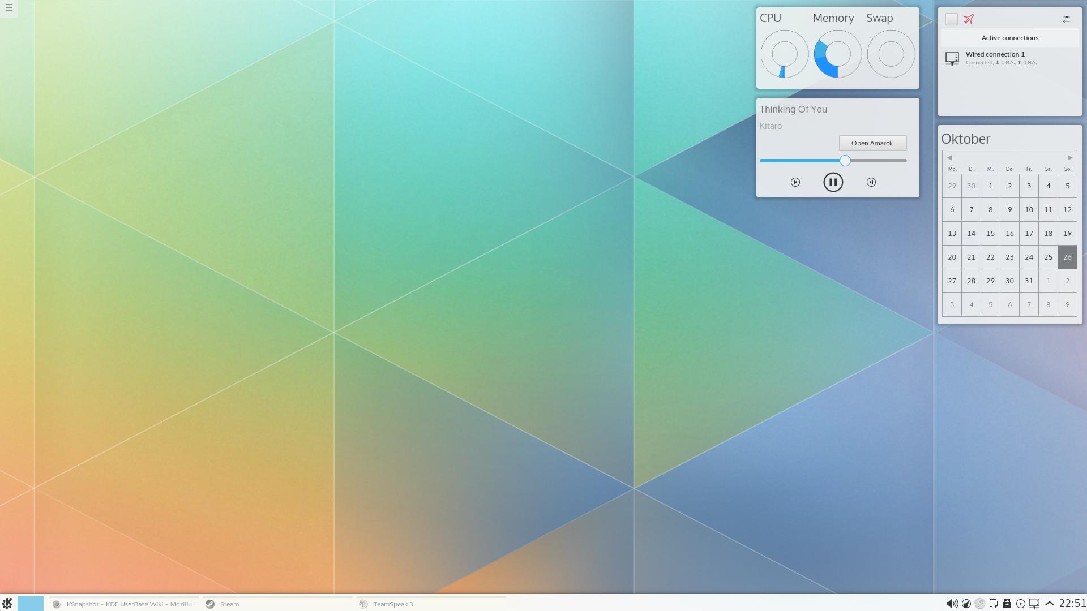
Task: Expand hidden system tray icons arrow
Action: point(1049,604)
